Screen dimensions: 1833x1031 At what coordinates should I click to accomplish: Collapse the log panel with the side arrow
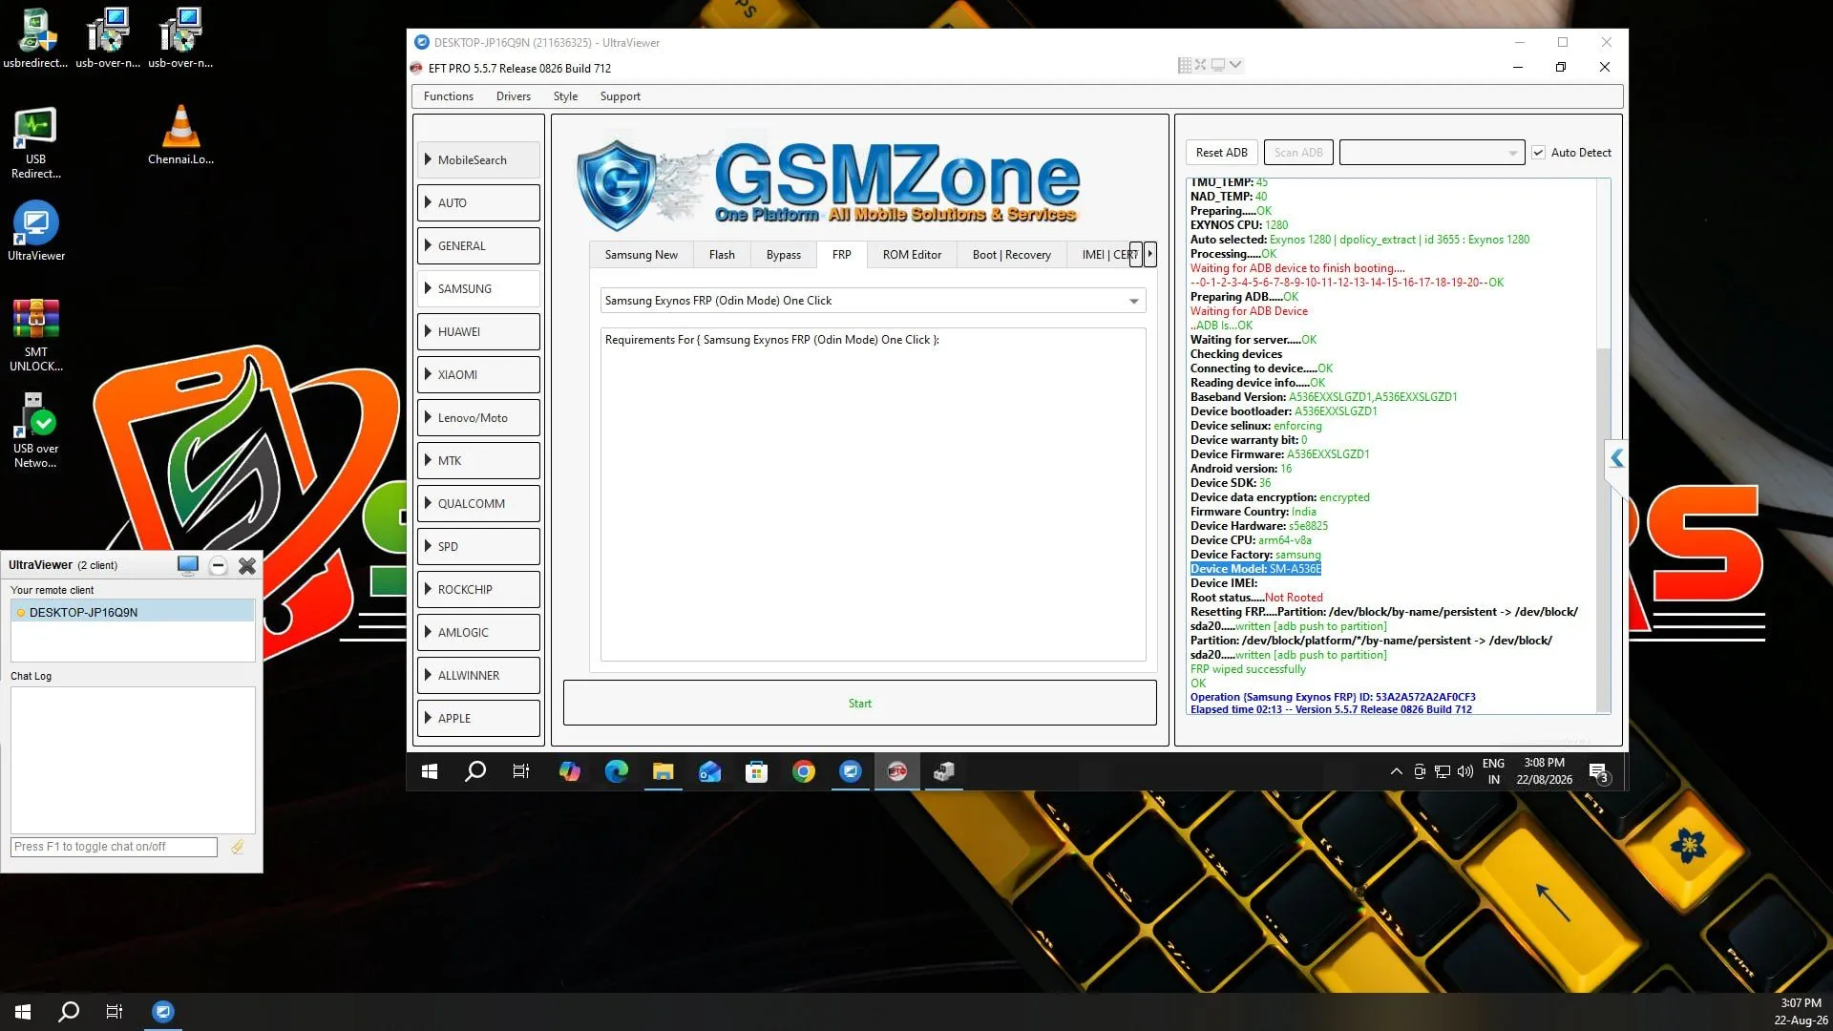pos(1615,459)
